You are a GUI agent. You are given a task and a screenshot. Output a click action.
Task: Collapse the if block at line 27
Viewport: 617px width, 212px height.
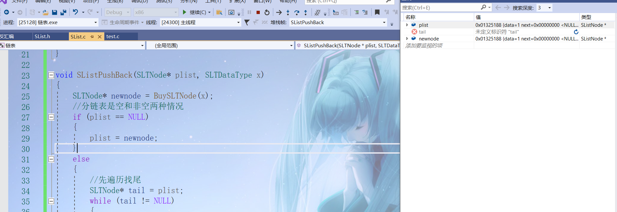[51, 117]
